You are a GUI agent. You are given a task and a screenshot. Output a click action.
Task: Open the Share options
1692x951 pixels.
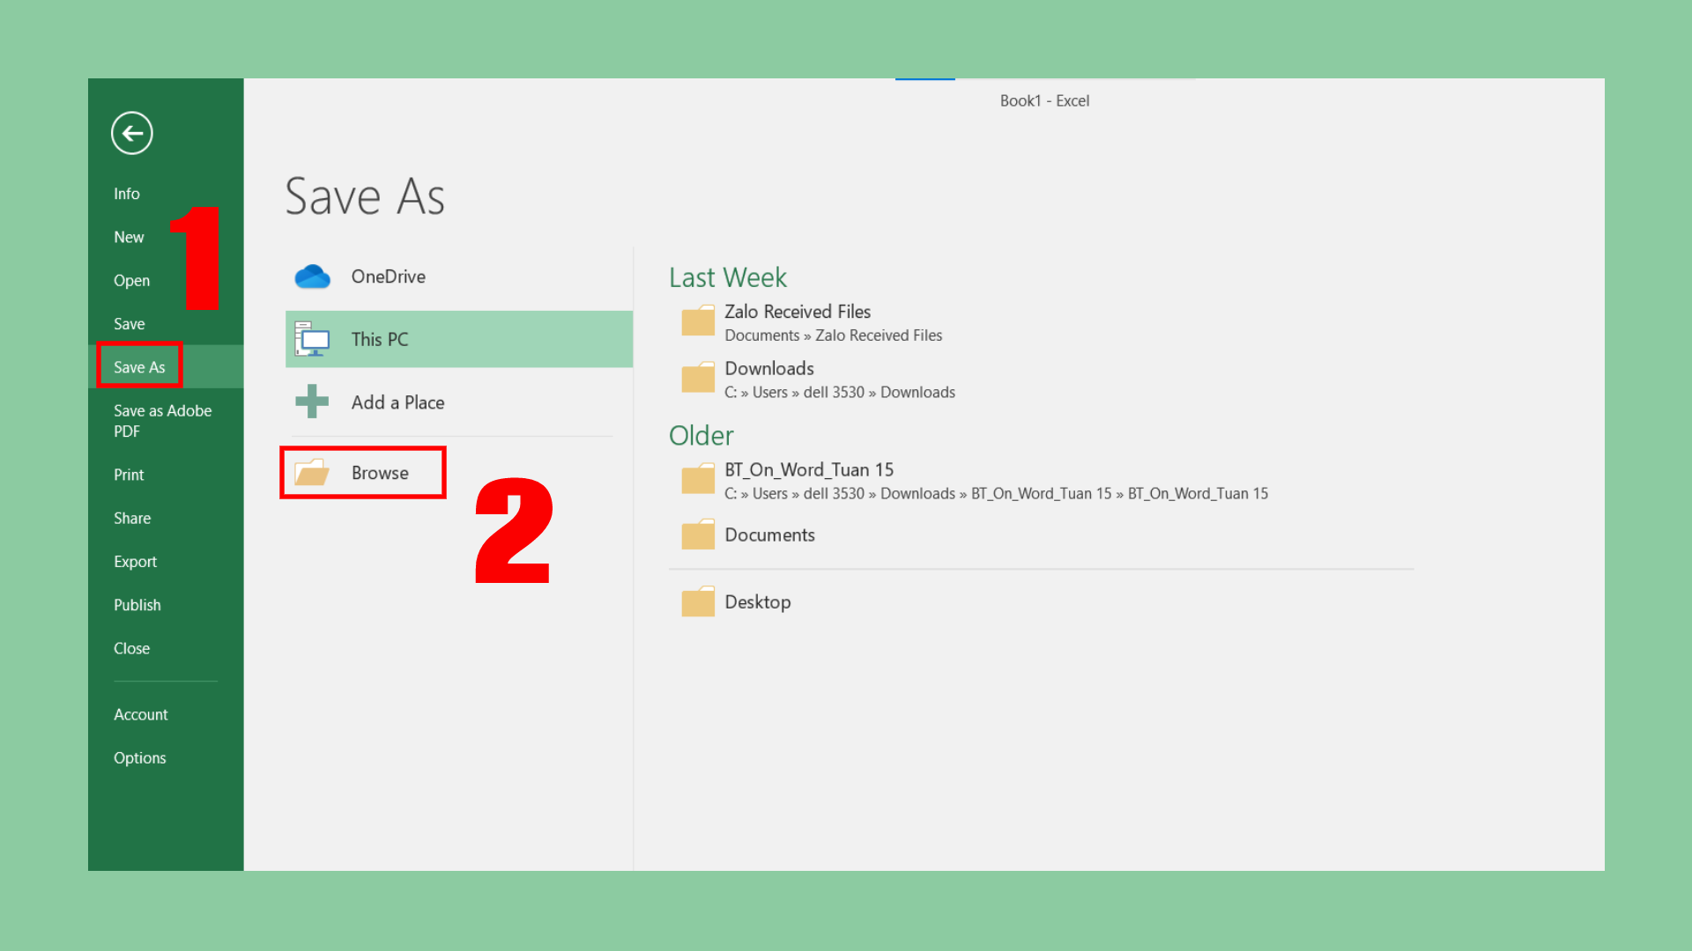[x=132, y=519]
